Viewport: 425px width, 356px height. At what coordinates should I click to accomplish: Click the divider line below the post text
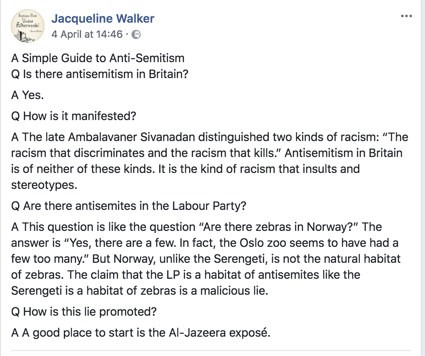coord(210,350)
